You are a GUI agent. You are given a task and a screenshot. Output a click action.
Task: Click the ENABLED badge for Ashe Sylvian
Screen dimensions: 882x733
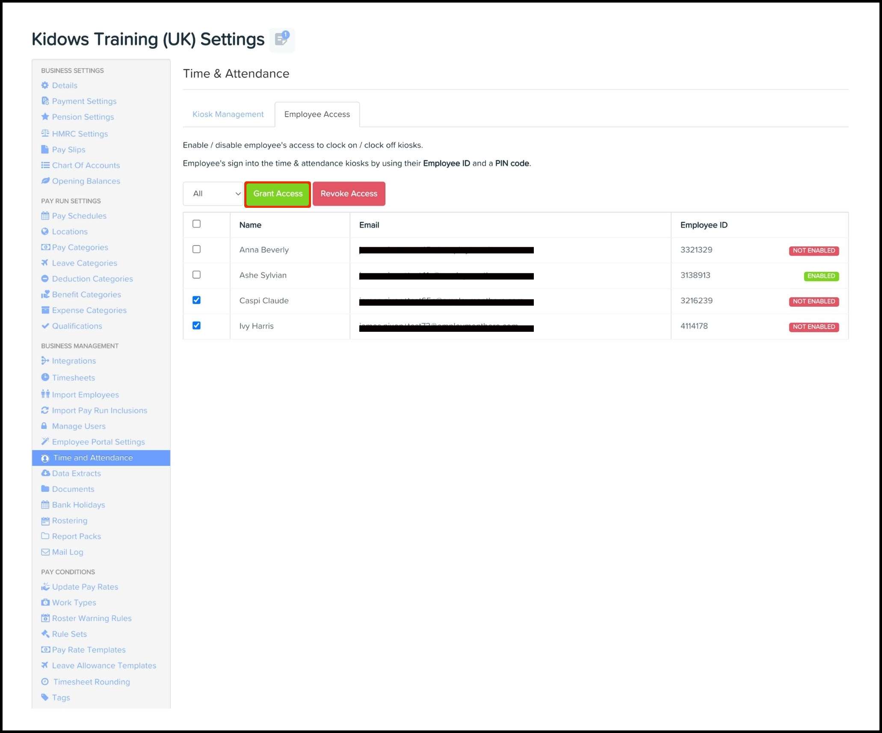[821, 276]
